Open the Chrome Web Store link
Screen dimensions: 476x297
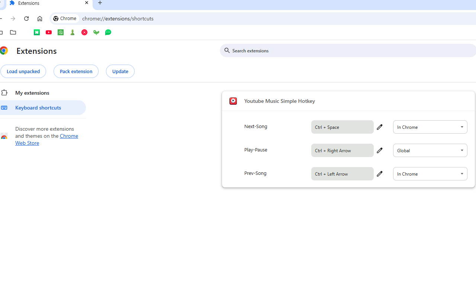46,139
